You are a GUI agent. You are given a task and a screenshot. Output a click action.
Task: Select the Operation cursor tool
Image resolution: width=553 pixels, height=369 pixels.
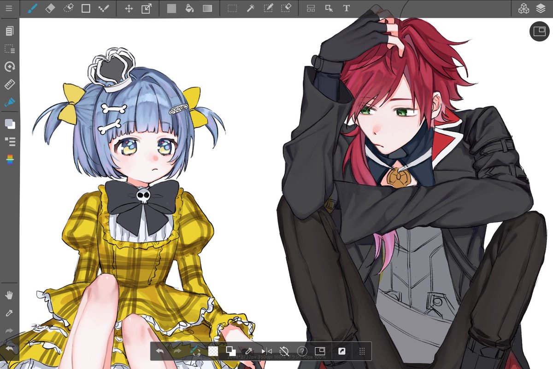coord(329,8)
